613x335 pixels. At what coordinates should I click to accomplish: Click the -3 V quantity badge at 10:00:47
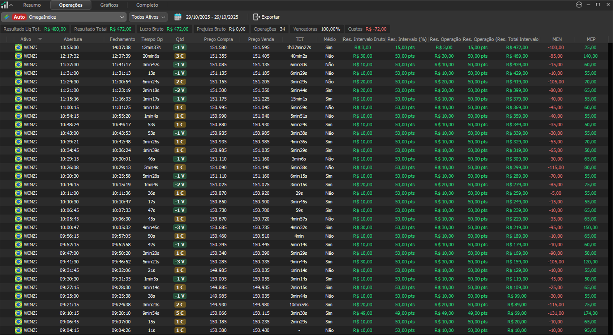[180, 227]
